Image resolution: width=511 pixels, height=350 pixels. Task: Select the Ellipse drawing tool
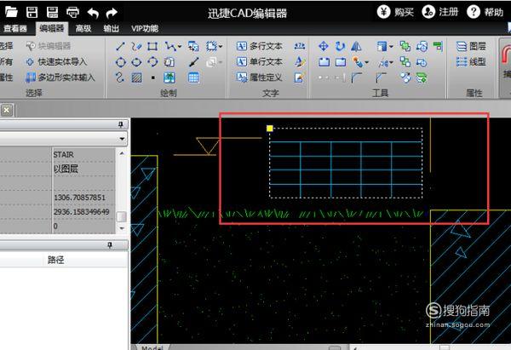click(x=136, y=62)
